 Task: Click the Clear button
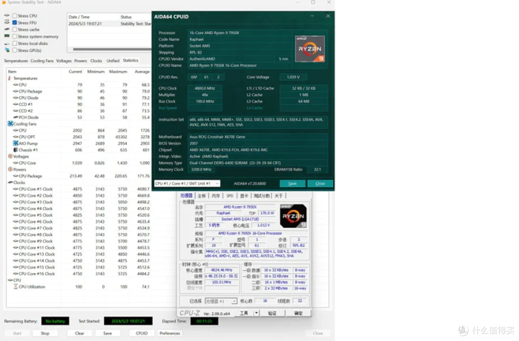click(79, 333)
